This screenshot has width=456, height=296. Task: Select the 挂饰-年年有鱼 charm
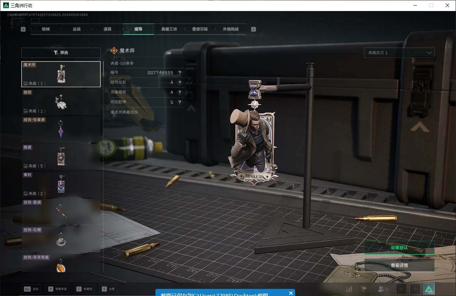point(61,263)
